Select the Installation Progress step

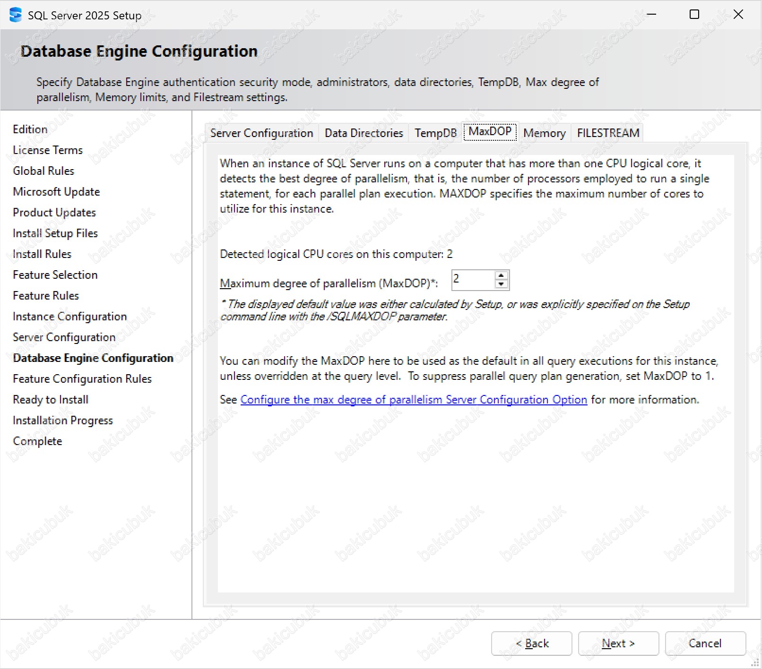pos(63,420)
